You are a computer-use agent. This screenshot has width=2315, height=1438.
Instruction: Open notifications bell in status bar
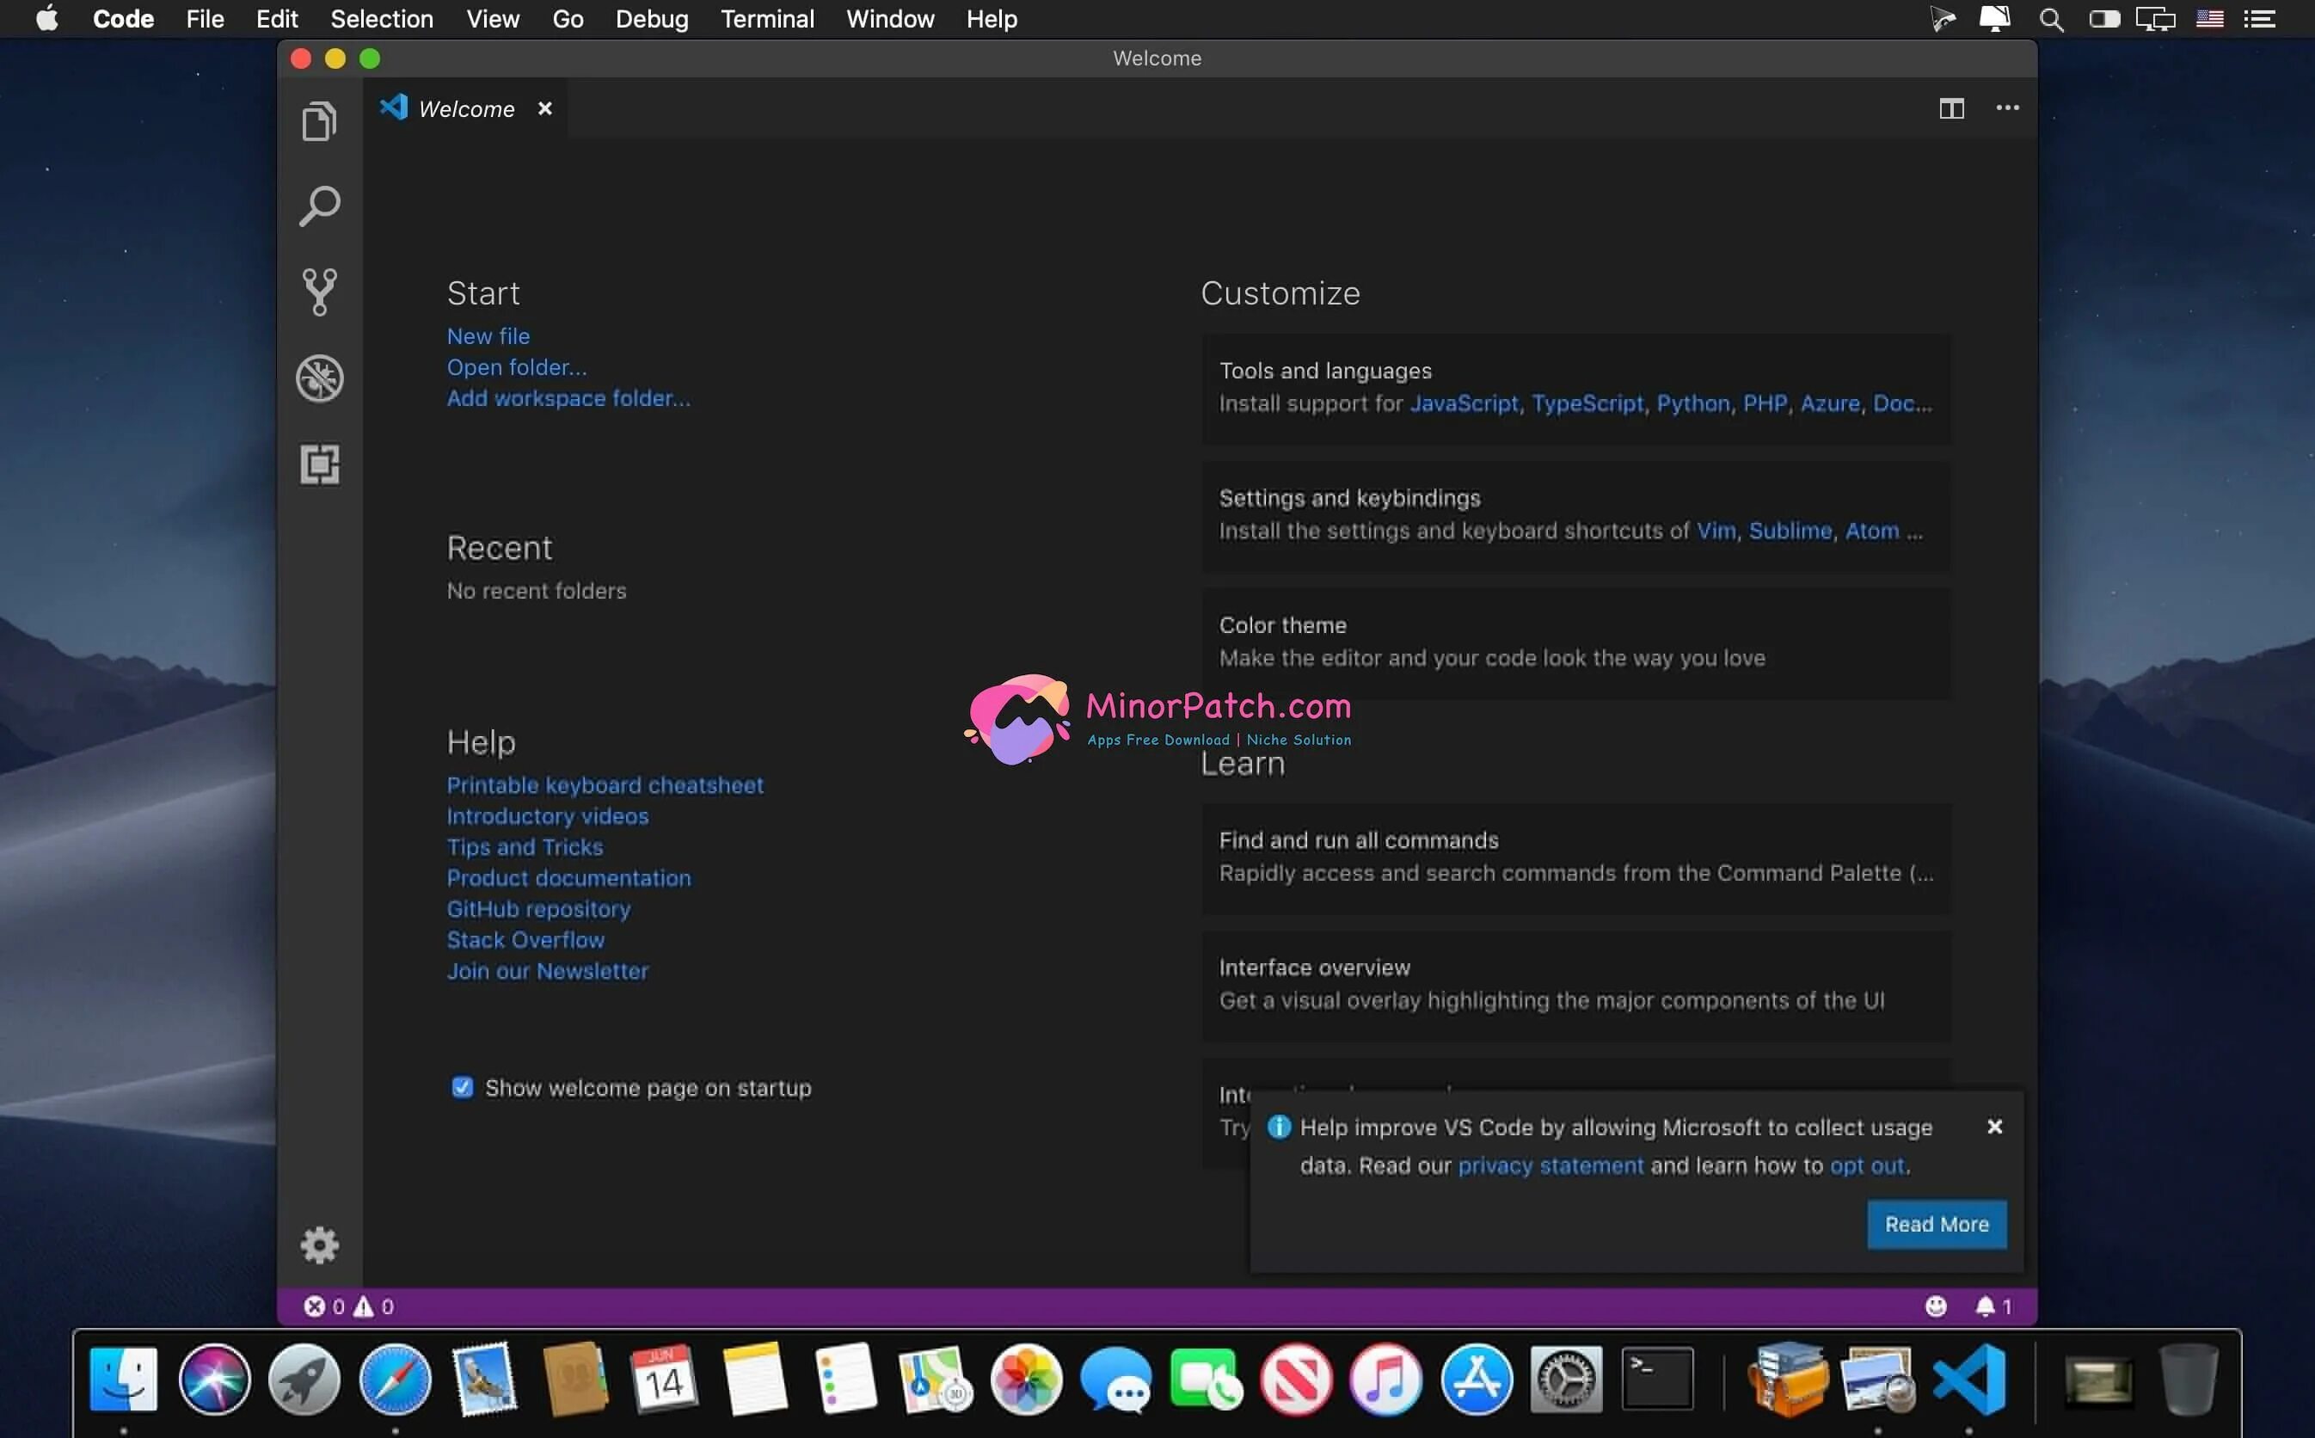click(x=1993, y=1306)
